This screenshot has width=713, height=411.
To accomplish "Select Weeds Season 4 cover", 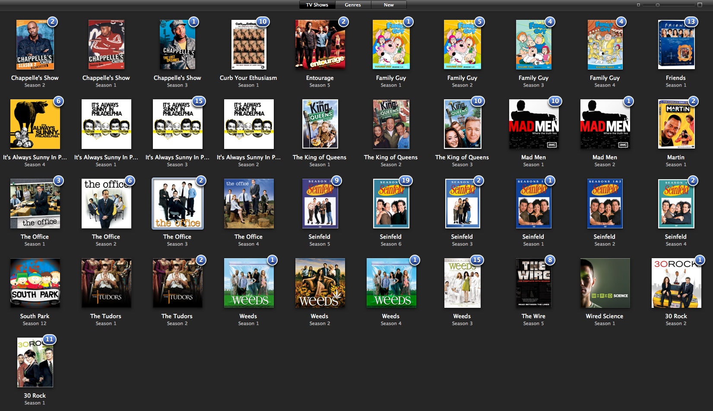I will (x=391, y=283).
